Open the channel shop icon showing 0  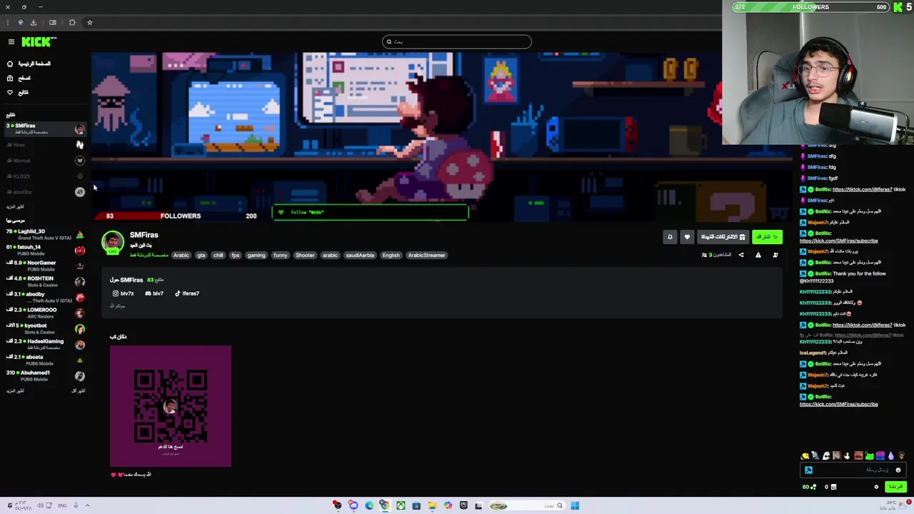click(830, 487)
